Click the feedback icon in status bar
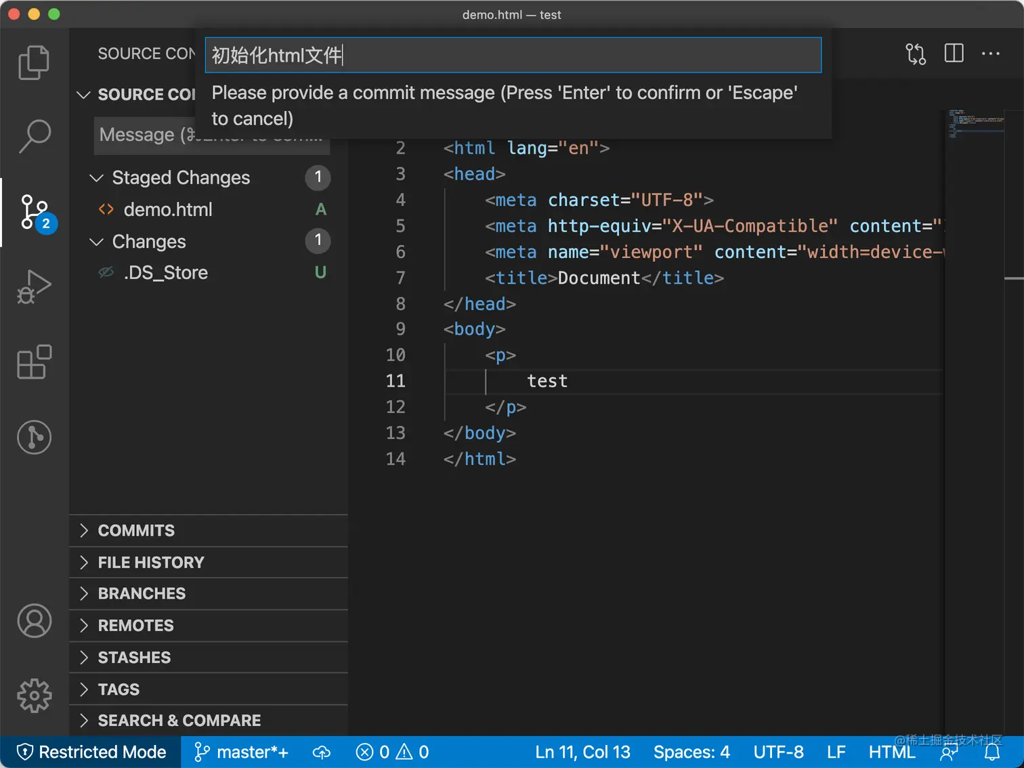 tap(950, 752)
